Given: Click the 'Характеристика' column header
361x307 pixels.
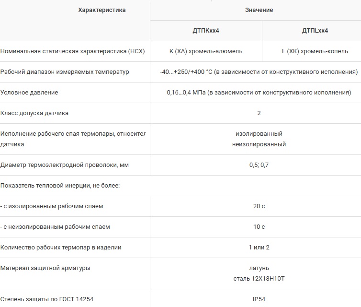Looking at the screenshot, I should 102,10.
